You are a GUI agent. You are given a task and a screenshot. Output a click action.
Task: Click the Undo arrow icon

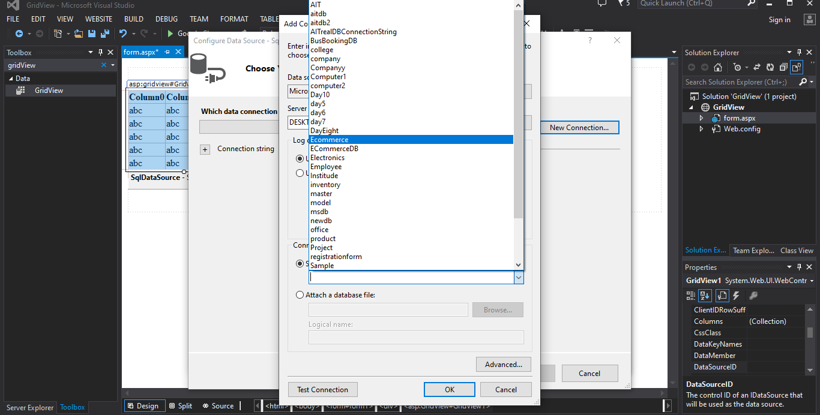pos(123,34)
